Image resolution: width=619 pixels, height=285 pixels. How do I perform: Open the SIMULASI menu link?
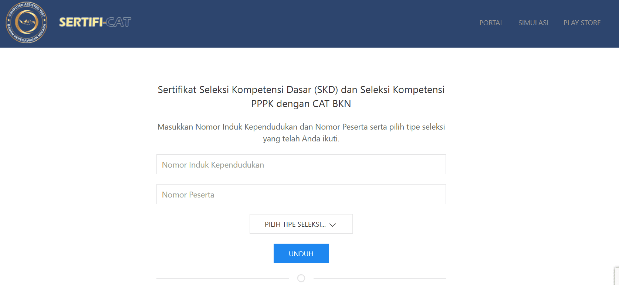click(x=533, y=23)
